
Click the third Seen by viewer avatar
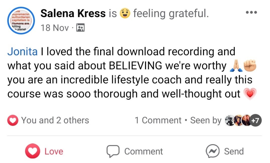click(x=246, y=120)
